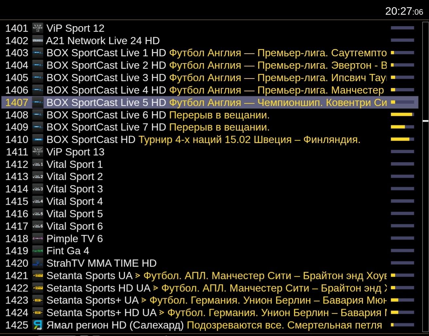429x336 pixels.
Task: Click the Vital Sport 1 channel logo
Action: click(38, 164)
